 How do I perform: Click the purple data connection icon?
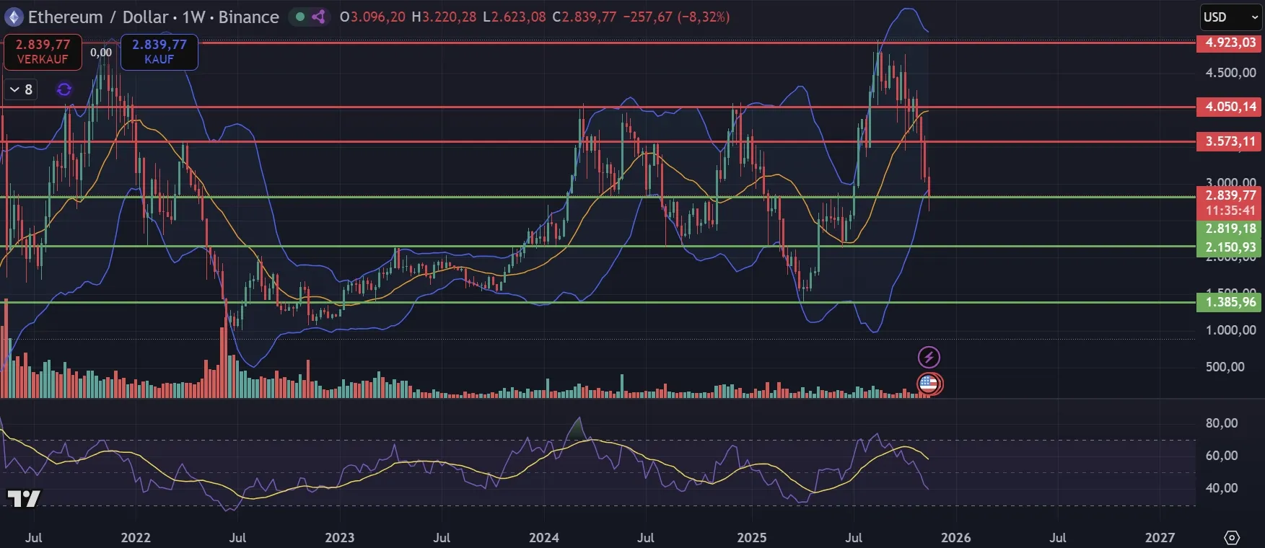pos(318,17)
